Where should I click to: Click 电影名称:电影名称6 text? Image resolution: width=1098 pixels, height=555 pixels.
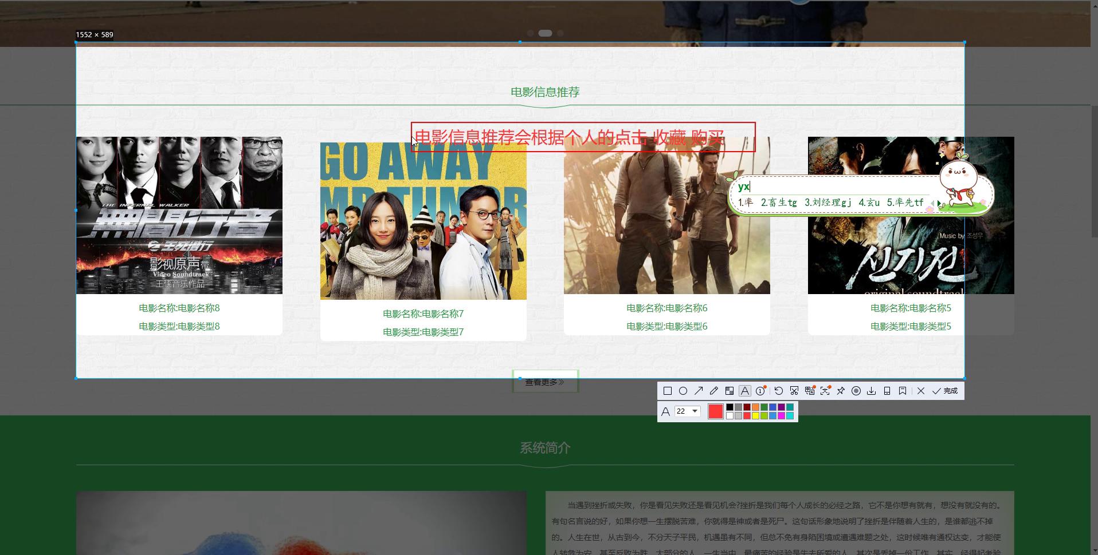[667, 308]
